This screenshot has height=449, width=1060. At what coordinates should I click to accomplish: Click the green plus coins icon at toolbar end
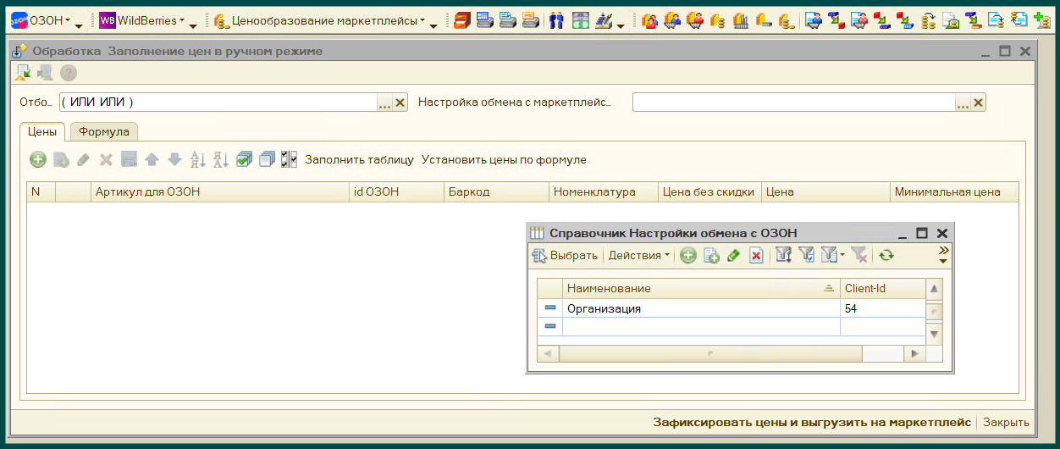coord(1042,20)
